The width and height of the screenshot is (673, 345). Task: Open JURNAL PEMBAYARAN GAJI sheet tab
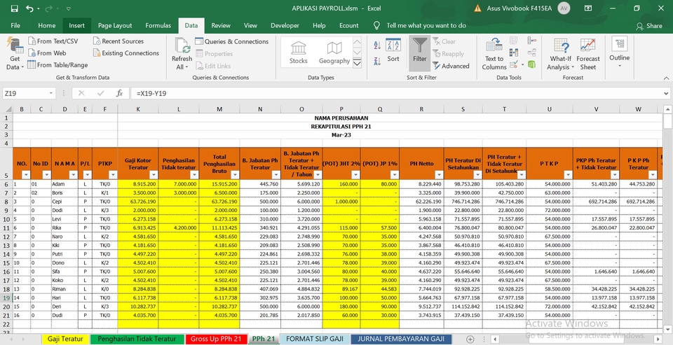click(x=401, y=339)
